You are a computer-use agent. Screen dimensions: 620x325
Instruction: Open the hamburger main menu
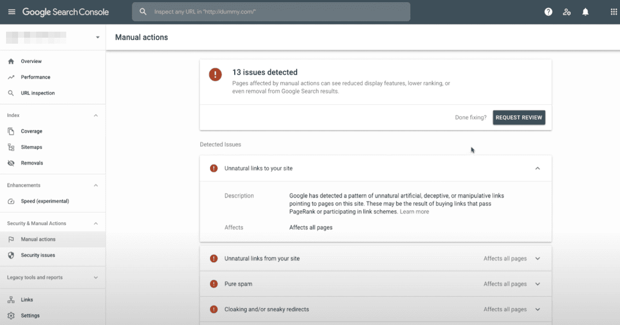pos(11,12)
